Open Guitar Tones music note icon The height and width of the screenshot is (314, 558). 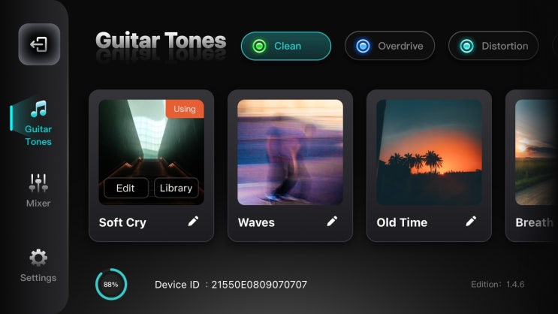[38, 109]
